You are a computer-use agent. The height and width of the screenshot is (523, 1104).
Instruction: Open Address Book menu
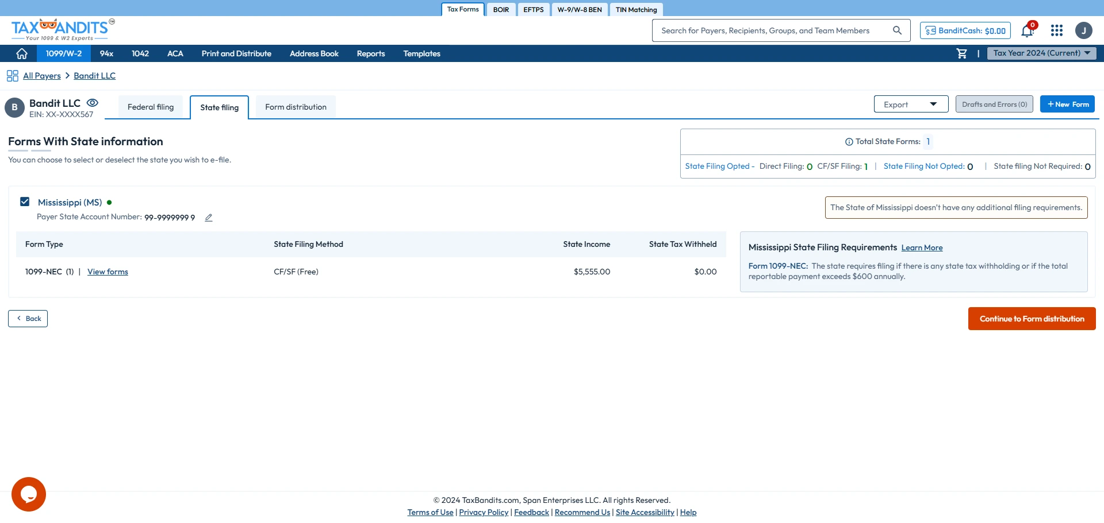point(314,53)
